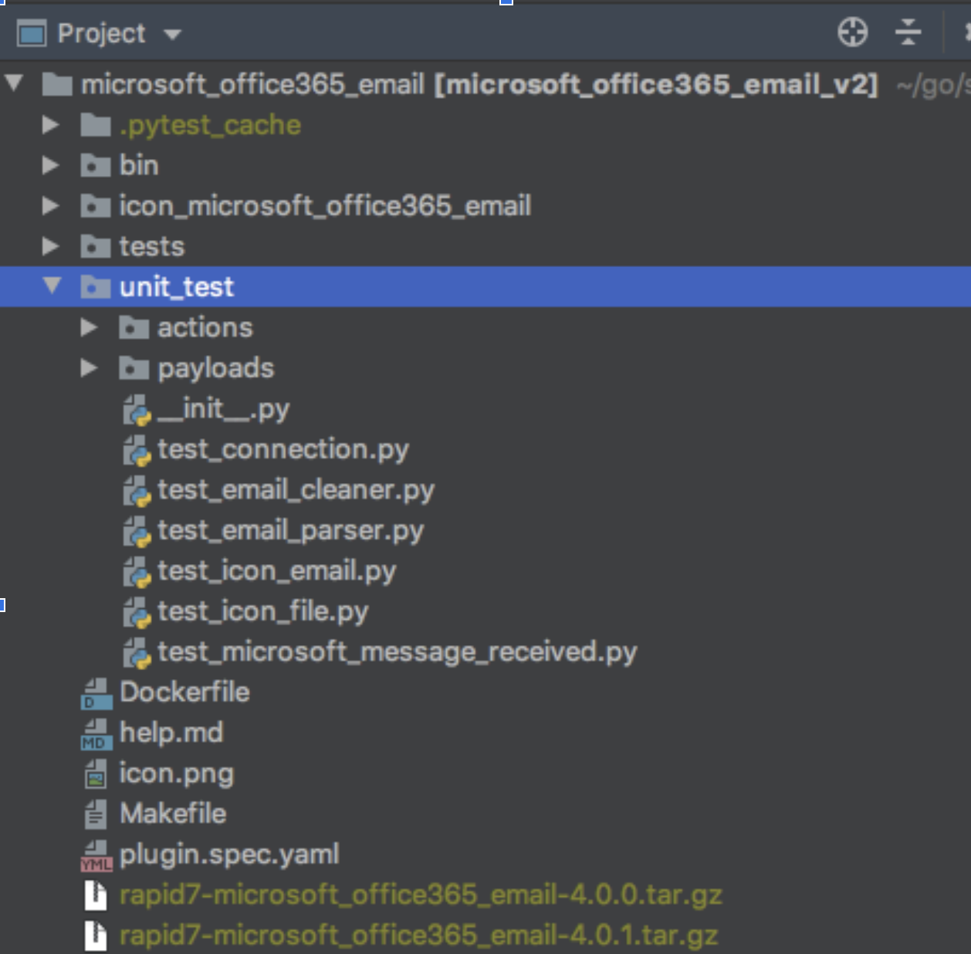
Task: Select the __init__.py file
Action: click(223, 409)
